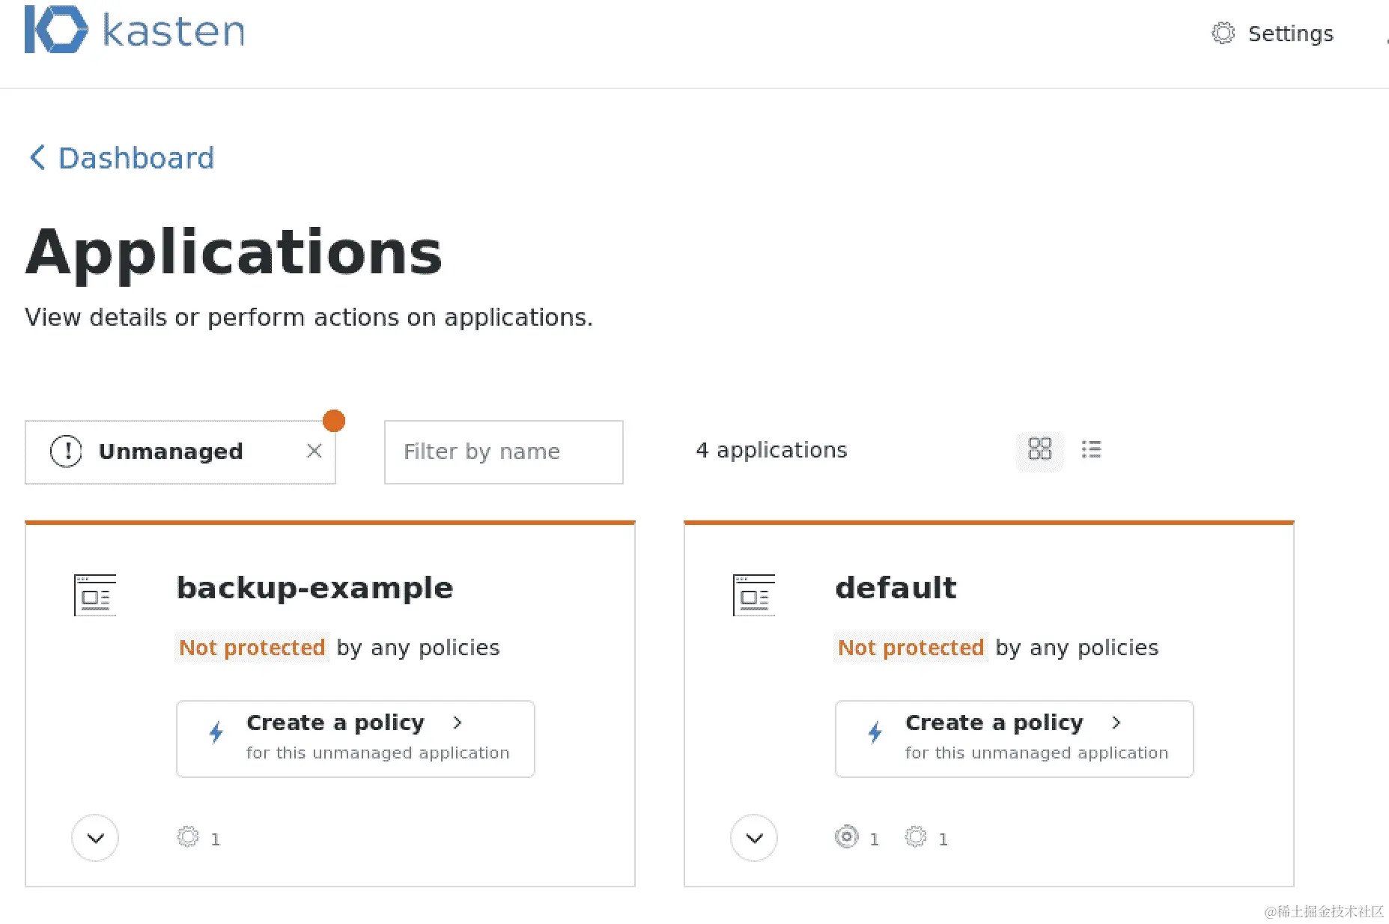
Task: Click the Kasten logo icon
Action: pyautogui.click(x=56, y=30)
